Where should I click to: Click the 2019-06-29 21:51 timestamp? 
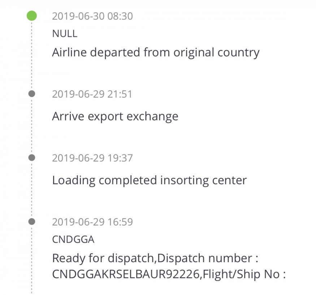pos(92,94)
